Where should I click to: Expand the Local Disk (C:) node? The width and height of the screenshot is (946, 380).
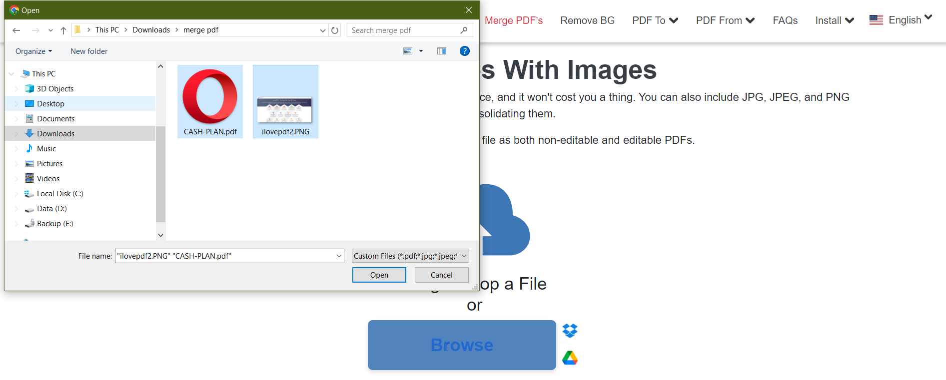coord(16,194)
